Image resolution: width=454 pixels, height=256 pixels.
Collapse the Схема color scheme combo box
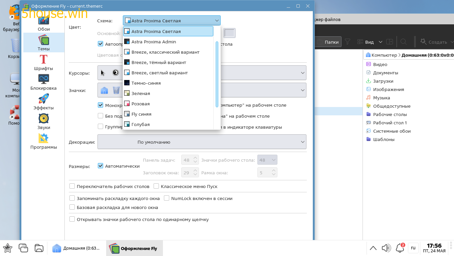(172, 21)
